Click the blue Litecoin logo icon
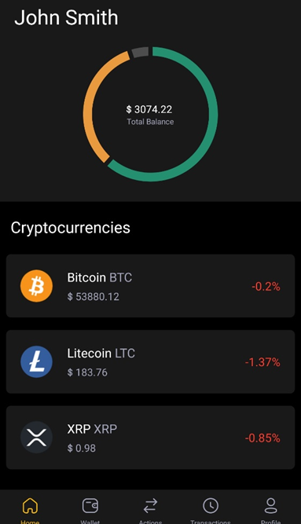Screen dimensions: 301x524 (x=36, y=362)
